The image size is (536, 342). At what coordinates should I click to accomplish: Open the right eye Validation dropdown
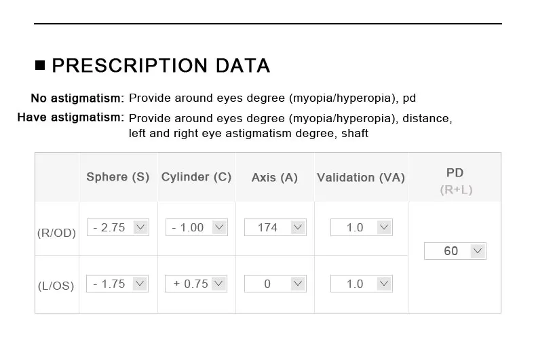point(361,227)
